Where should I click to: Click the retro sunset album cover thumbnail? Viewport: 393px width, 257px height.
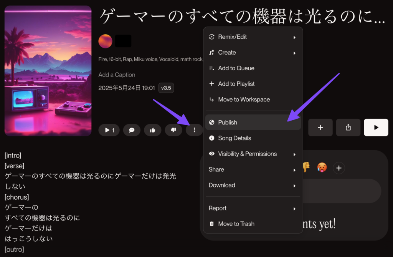(x=48, y=71)
